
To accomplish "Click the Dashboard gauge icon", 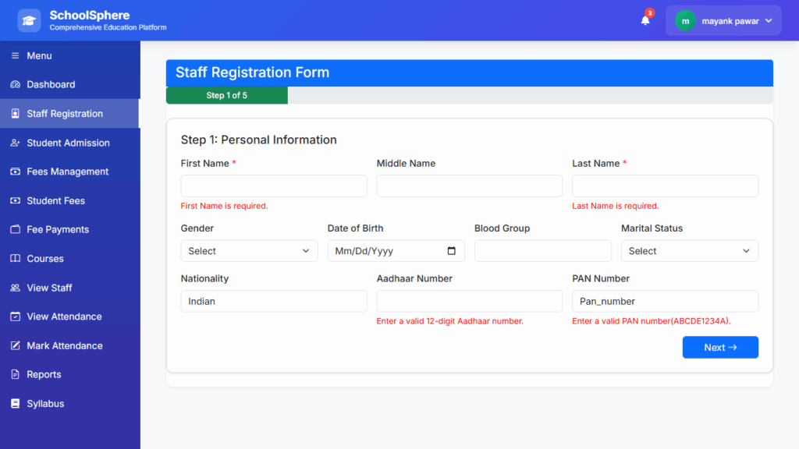I will (15, 85).
